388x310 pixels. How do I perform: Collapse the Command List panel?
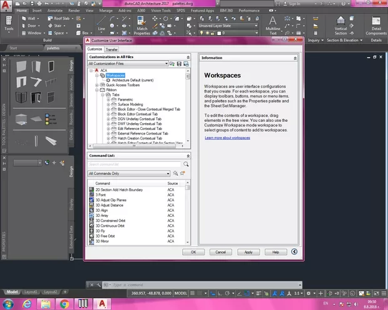pos(190,155)
